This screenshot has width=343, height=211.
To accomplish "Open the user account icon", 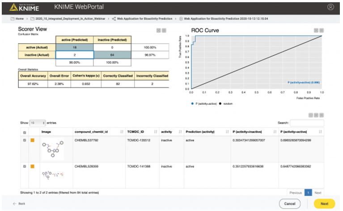I will tap(330, 7).
